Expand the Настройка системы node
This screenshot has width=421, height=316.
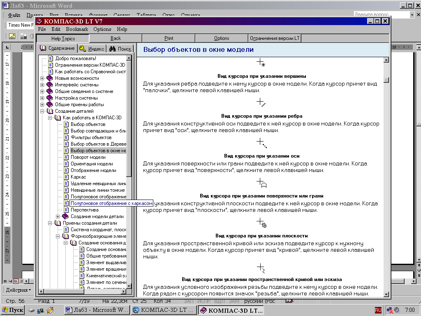click(42, 98)
